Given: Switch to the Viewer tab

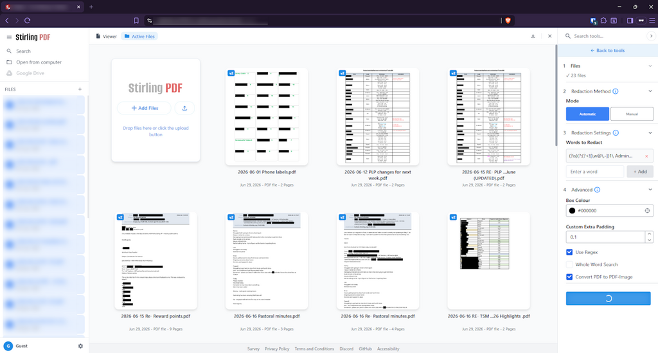Looking at the screenshot, I should [x=106, y=37].
